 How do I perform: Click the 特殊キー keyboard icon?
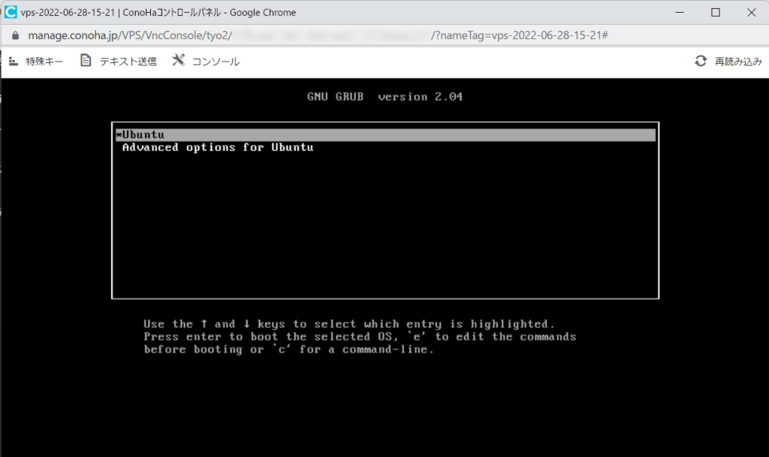point(13,61)
